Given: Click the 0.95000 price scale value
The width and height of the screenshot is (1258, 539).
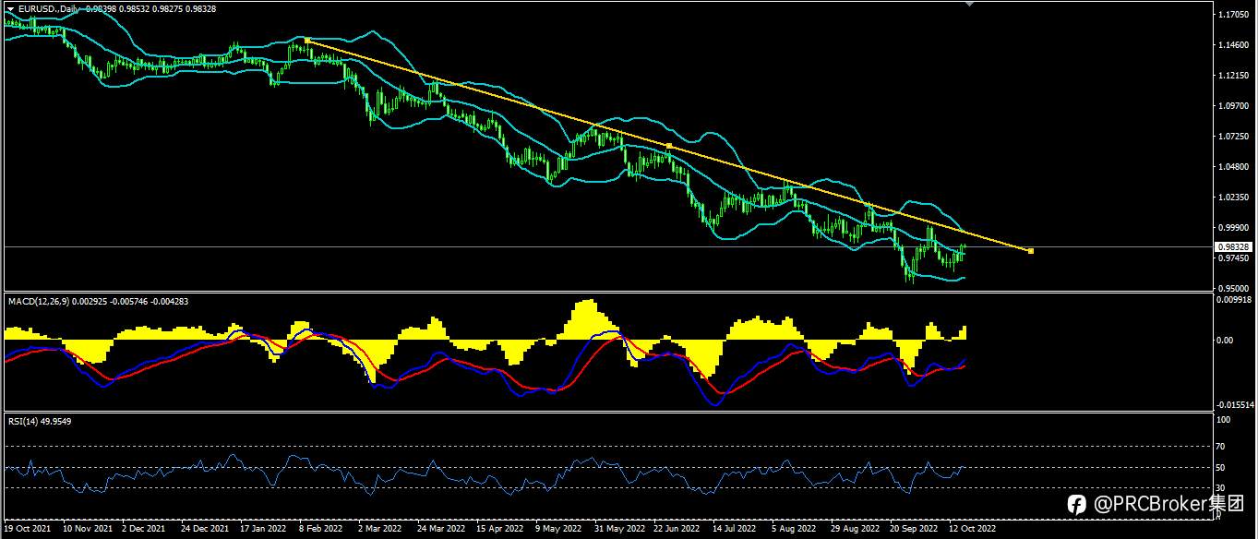Looking at the screenshot, I should (1233, 288).
